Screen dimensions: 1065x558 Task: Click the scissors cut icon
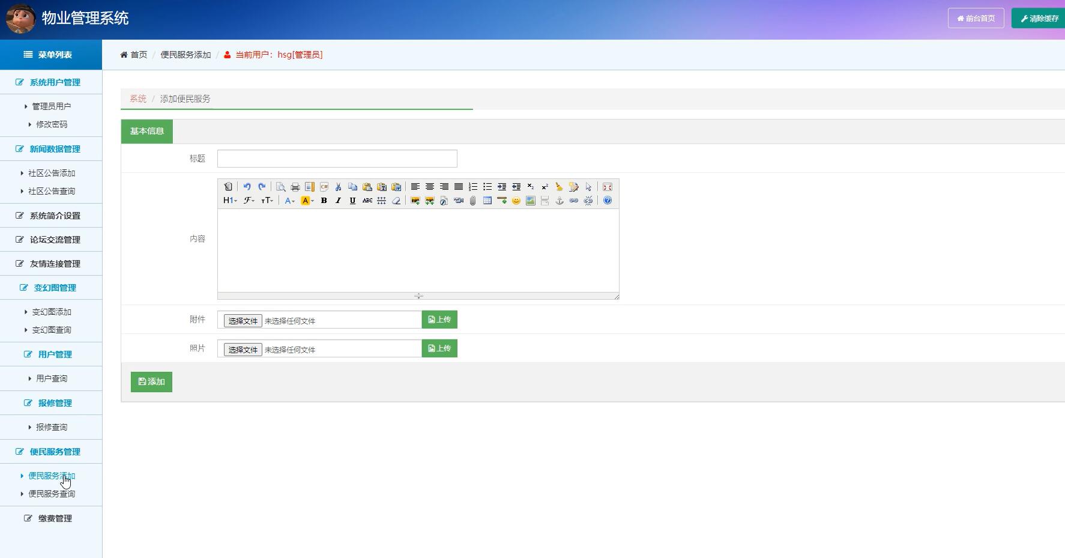(x=338, y=187)
